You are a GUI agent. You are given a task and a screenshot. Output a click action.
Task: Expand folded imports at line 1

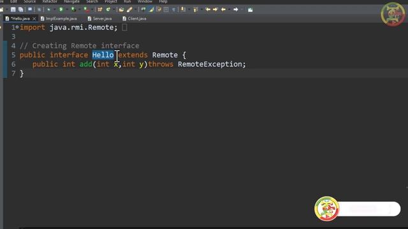(17, 27)
